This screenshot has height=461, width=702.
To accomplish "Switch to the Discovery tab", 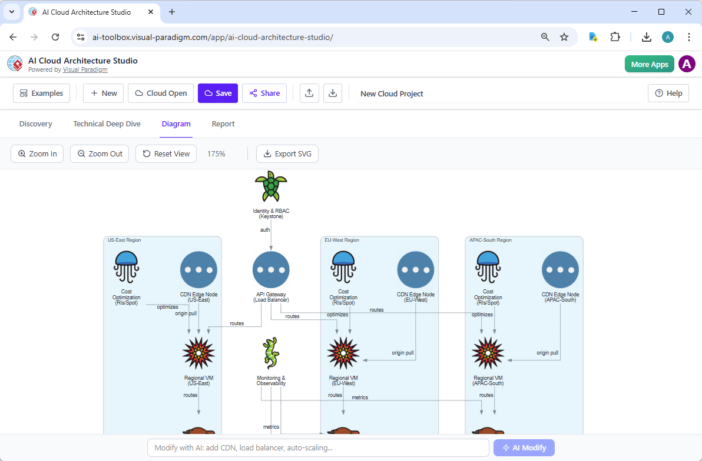I will coord(35,123).
